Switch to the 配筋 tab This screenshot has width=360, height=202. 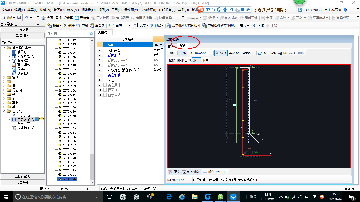click(x=182, y=46)
